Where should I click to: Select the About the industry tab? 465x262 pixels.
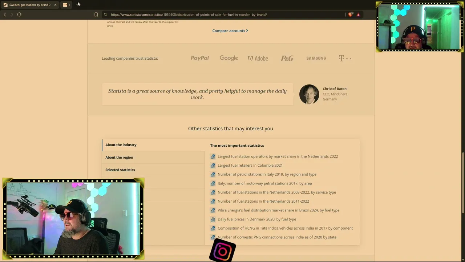coord(153,145)
